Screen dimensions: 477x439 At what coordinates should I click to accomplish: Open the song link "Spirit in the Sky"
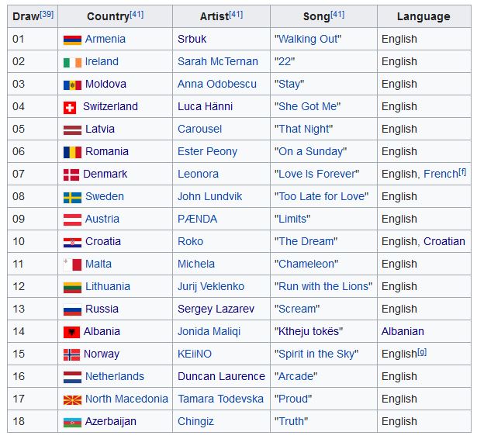pos(316,354)
